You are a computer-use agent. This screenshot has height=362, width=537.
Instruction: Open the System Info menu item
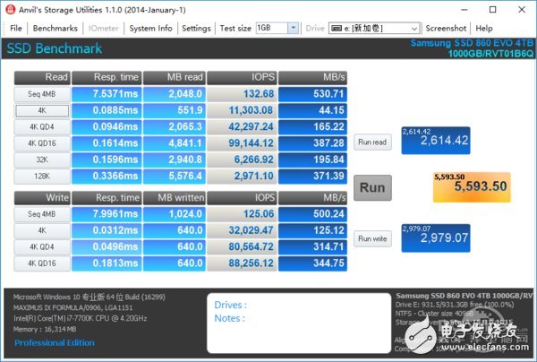click(x=150, y=29)
